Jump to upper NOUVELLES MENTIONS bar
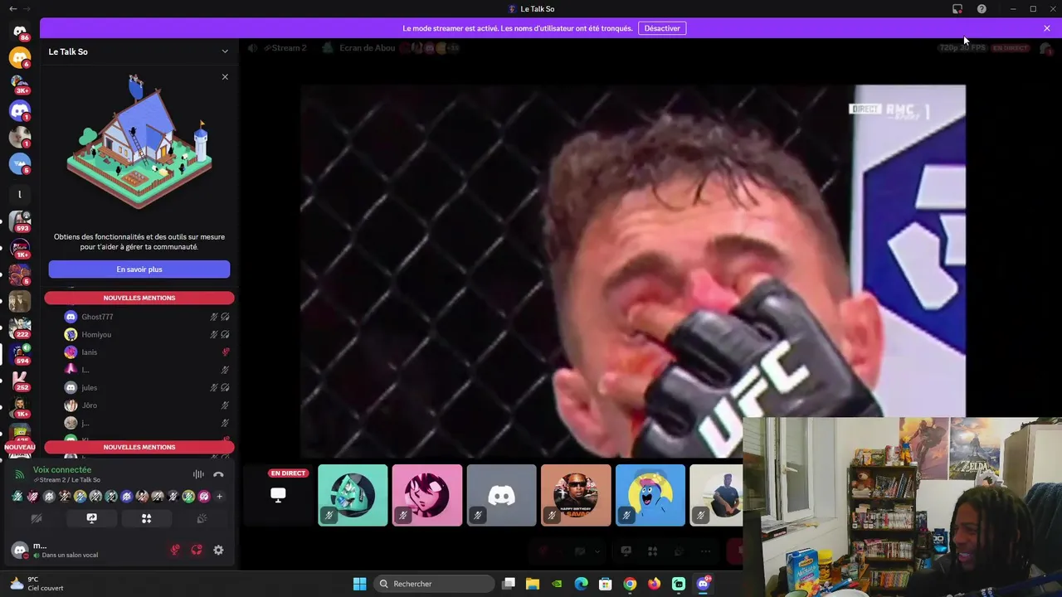The height and width of the screenshot is (597, 1062). tap(139, 298)
